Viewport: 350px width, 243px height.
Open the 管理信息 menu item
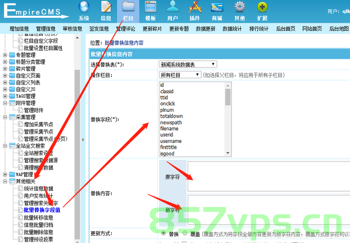coord(46,29)
